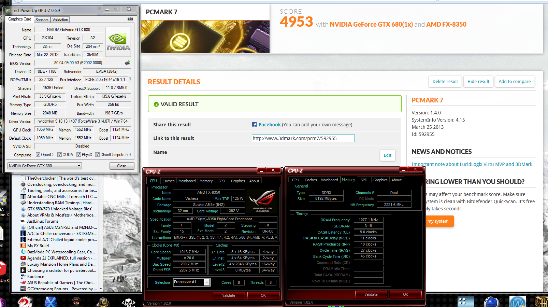Toggle the DirectCompute 5.0 checkbox

(x=97, y=155)
